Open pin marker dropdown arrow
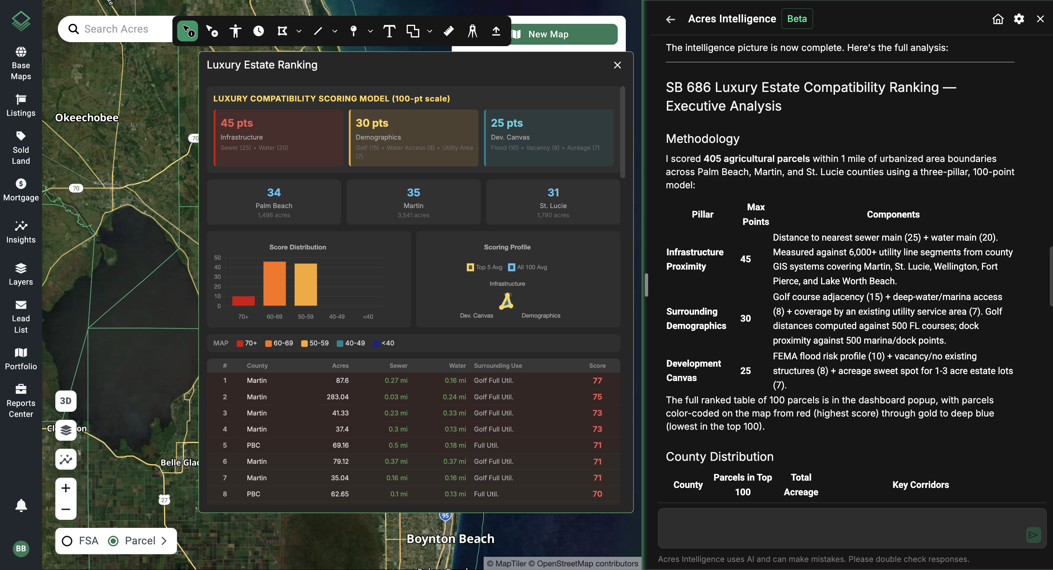This screenshot has height=570, width=1053. coord(370,31)
